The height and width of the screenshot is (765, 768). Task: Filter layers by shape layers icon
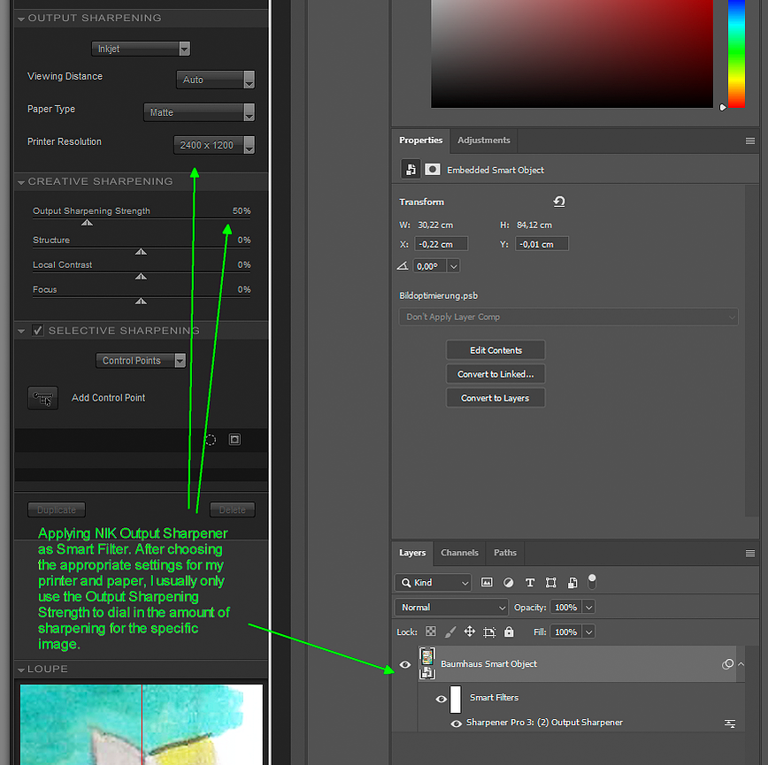[x=551, y=583]
